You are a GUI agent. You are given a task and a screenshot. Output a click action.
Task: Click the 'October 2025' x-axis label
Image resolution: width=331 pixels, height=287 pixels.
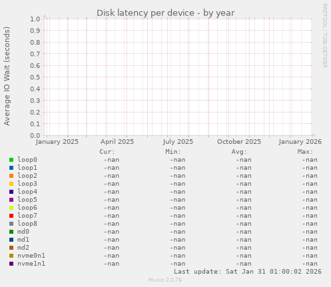point(239,142)
